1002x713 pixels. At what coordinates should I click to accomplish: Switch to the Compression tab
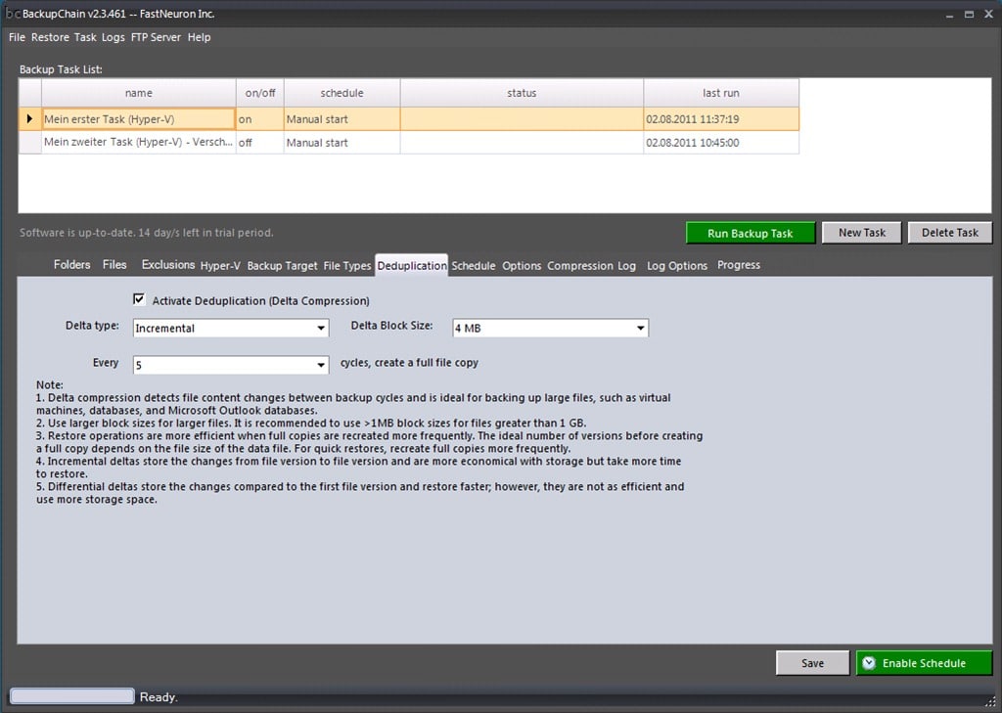[579, 266]
